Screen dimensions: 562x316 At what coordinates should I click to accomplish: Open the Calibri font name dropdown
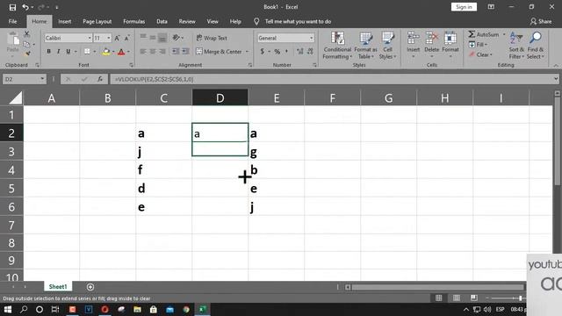[x=90, y=38]
